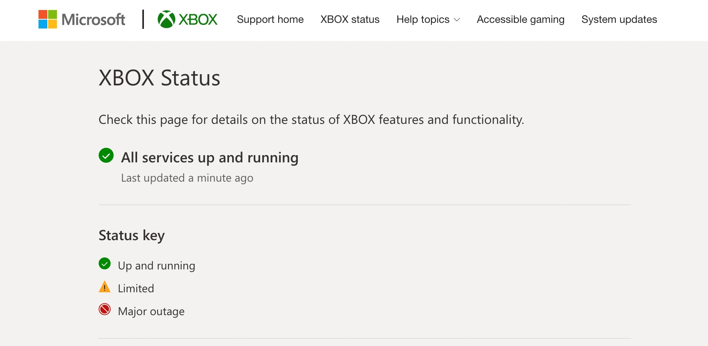Click the Xbox sphere logo icon
The width and height of the screenshot is (708, 346).
click(166, 19)
